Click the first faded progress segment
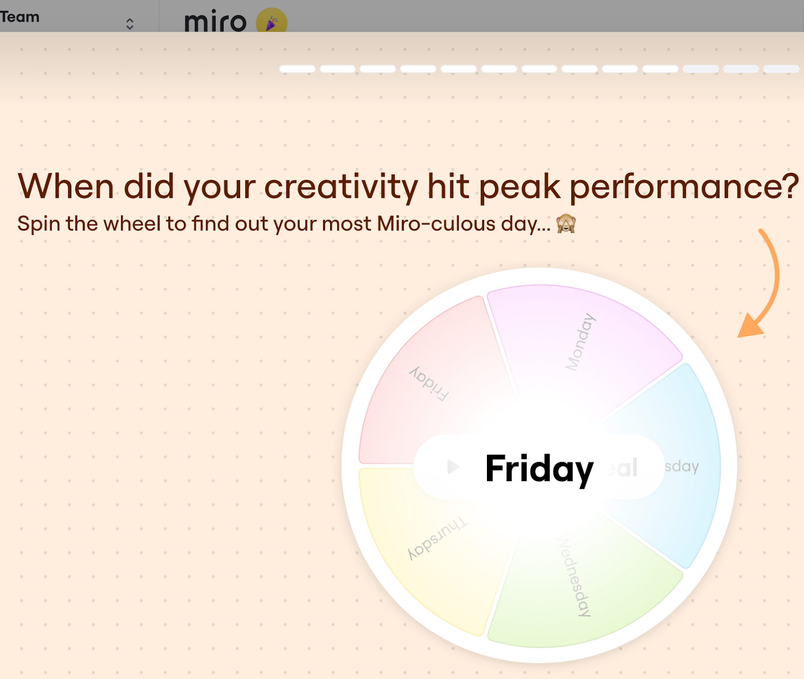The width and height of the screenshot is (804, 679). click(x=700, y=69)
